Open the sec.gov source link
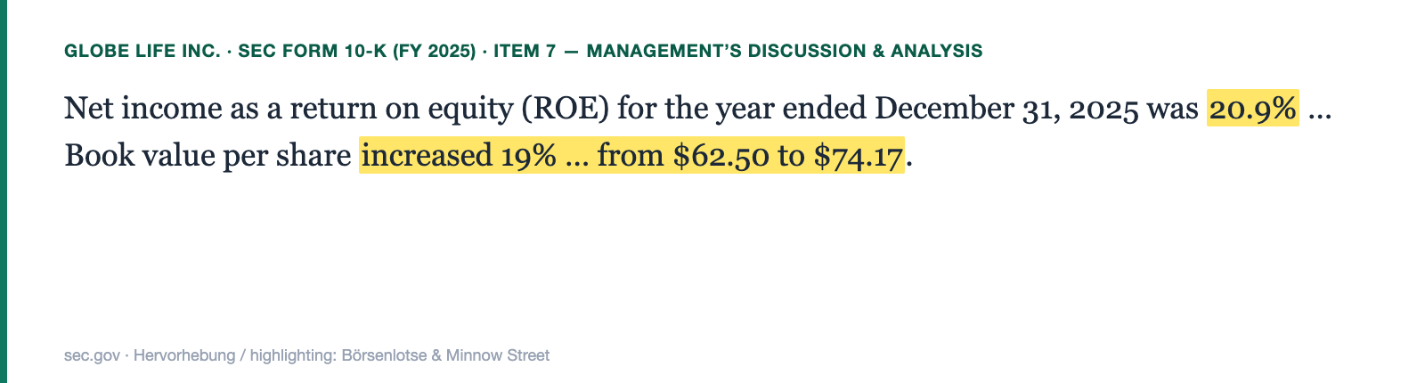The width and height of the screenshot is (1425, 383). [x=92, y=355]
